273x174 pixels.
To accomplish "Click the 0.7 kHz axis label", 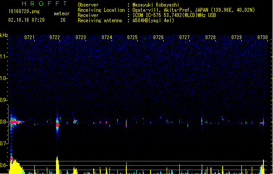I will (x=3, y=144).
